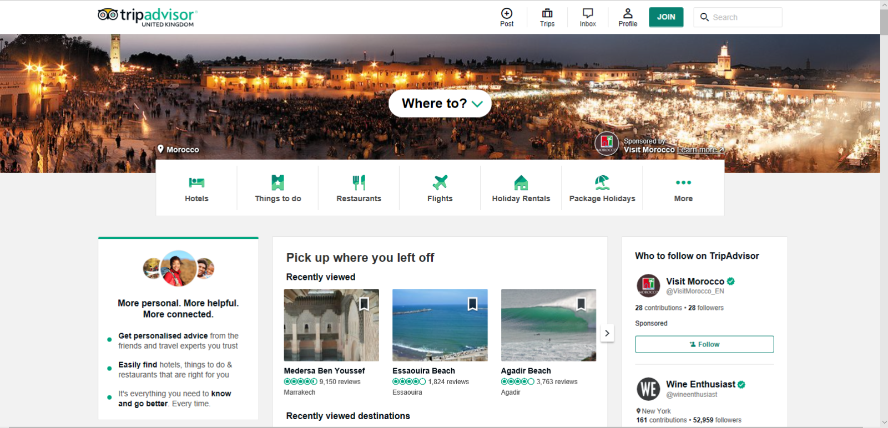Open the Where to? dropdown
888x428 pixels.
point(440,104)
